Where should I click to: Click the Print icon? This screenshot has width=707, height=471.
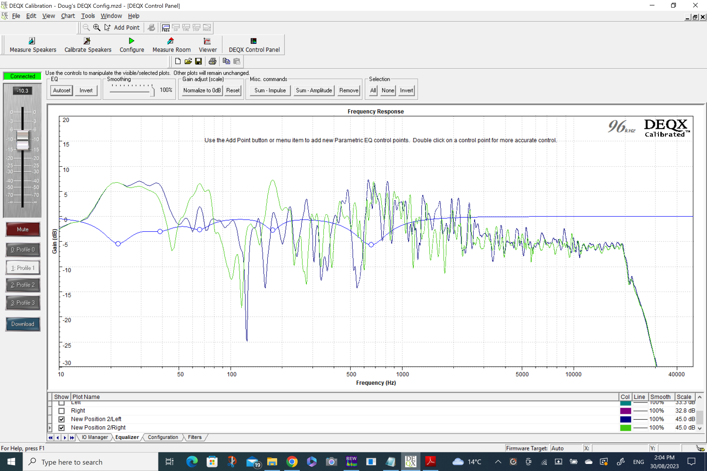pyautogui.click(x=212, y=61)
